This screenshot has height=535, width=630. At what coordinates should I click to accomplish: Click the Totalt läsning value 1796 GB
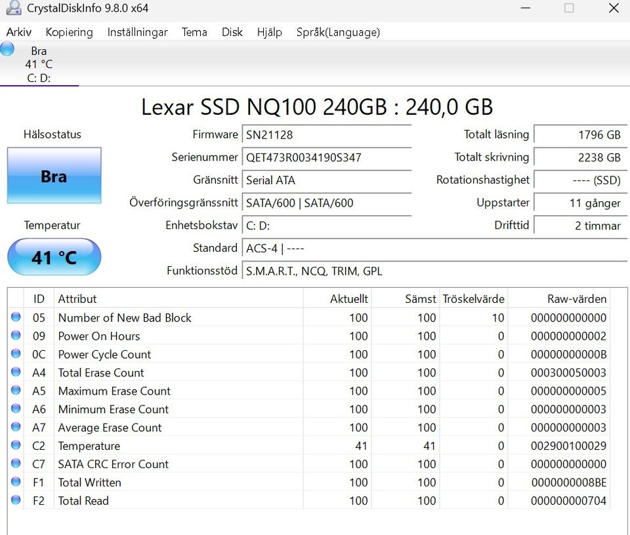580,134
